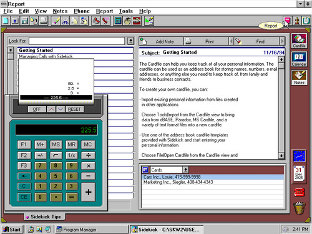Image resolution: width=312 pixels, height=234 pixels.
Task: Open the File menu
Action: (x=8, y=11)
